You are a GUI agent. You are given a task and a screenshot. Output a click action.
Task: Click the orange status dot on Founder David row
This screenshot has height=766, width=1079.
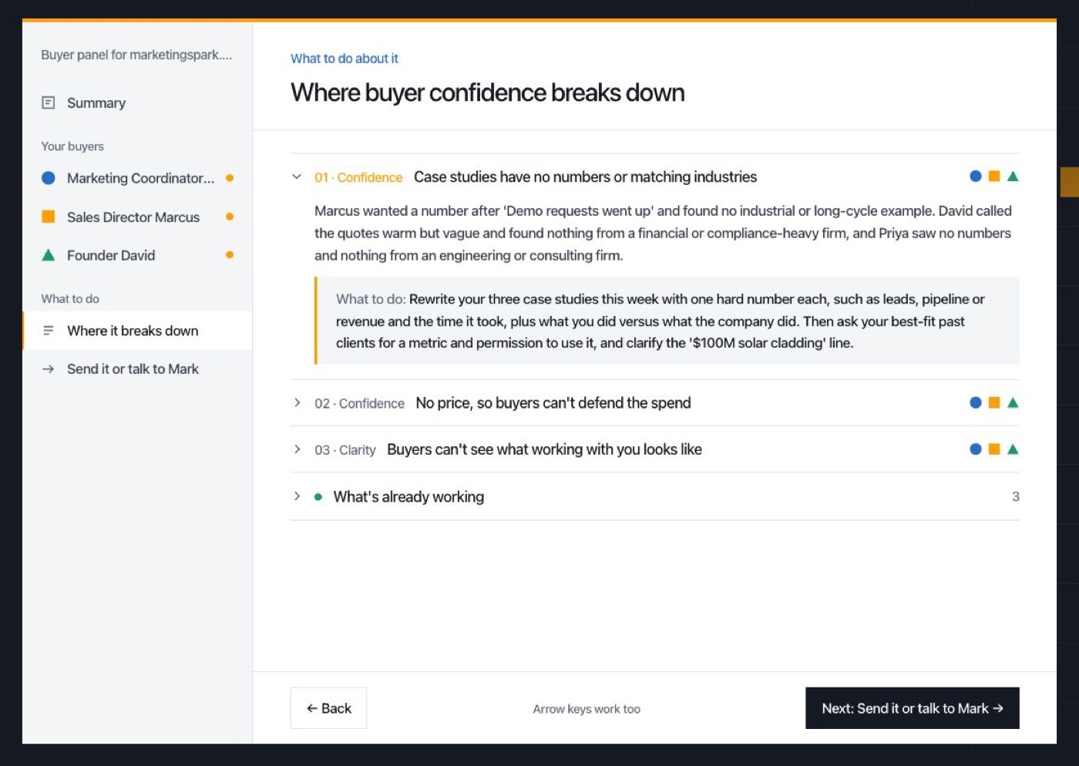(230, 255)
